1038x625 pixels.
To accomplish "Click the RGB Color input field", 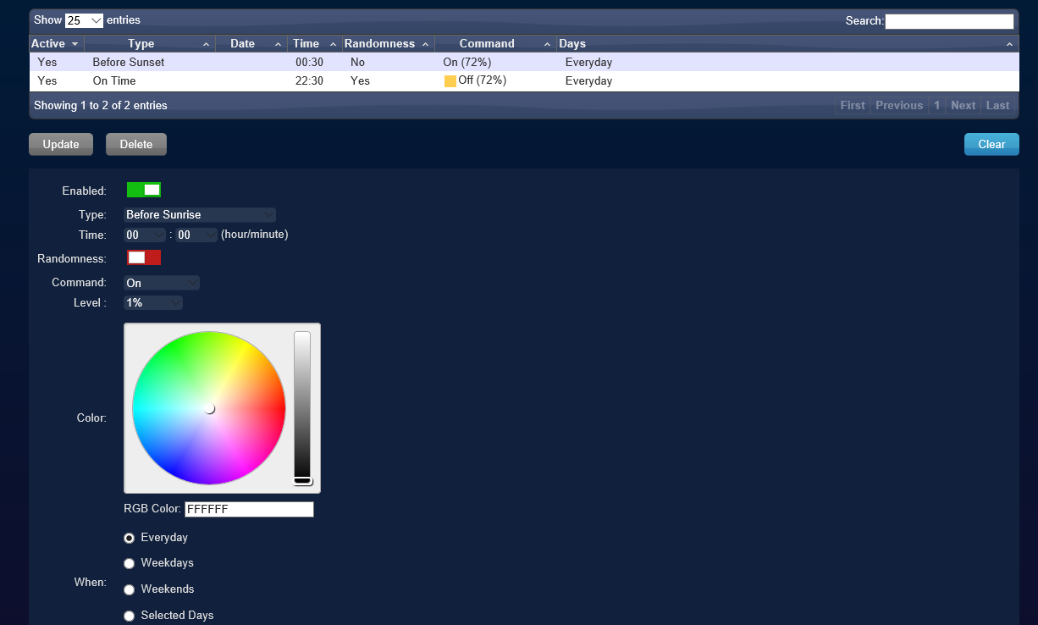I will coord(249,509).
